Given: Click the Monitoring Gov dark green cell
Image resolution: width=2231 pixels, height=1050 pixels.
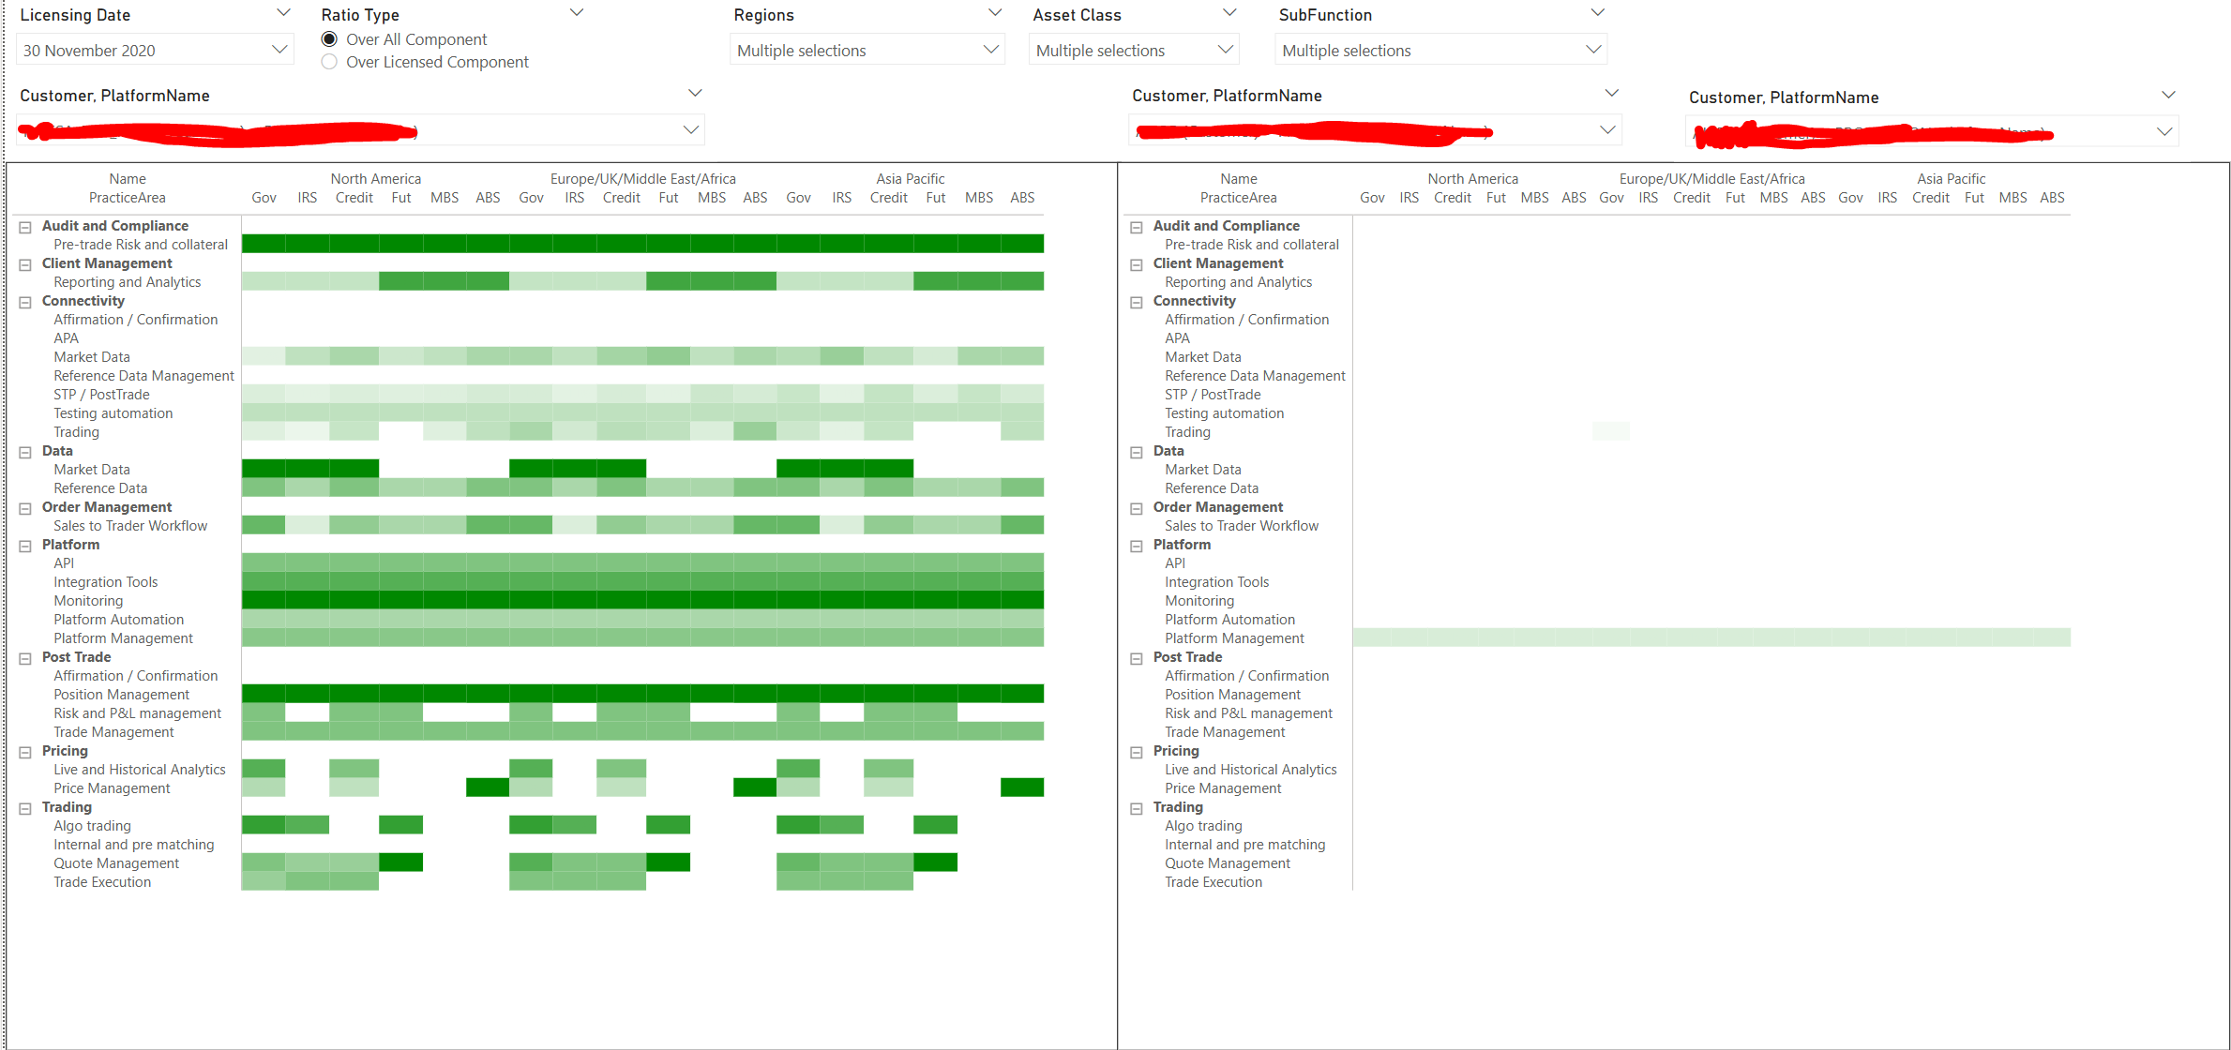Looking at the screenshot, I should (264, 600).
